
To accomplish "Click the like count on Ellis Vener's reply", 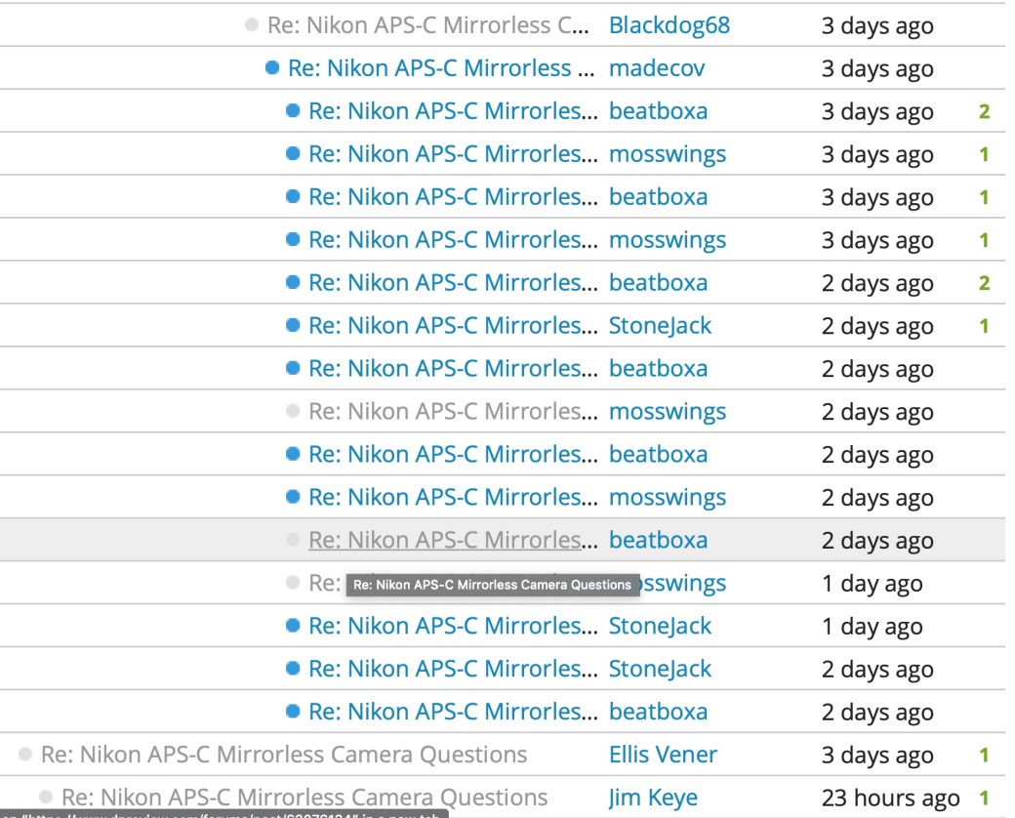I will click(x=984, y=755).
